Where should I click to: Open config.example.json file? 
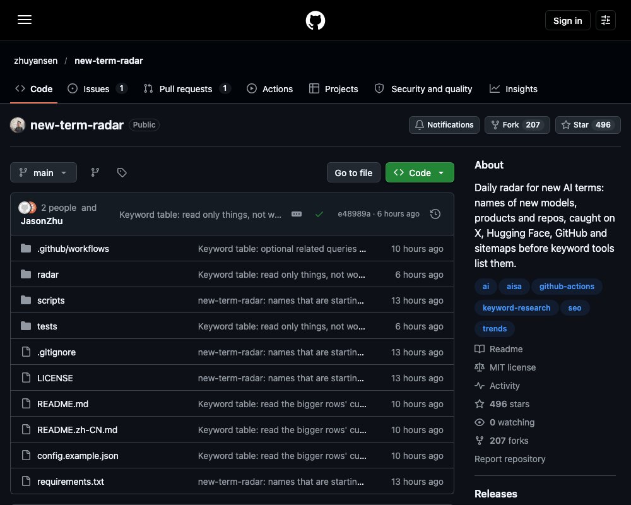point(78,456)
